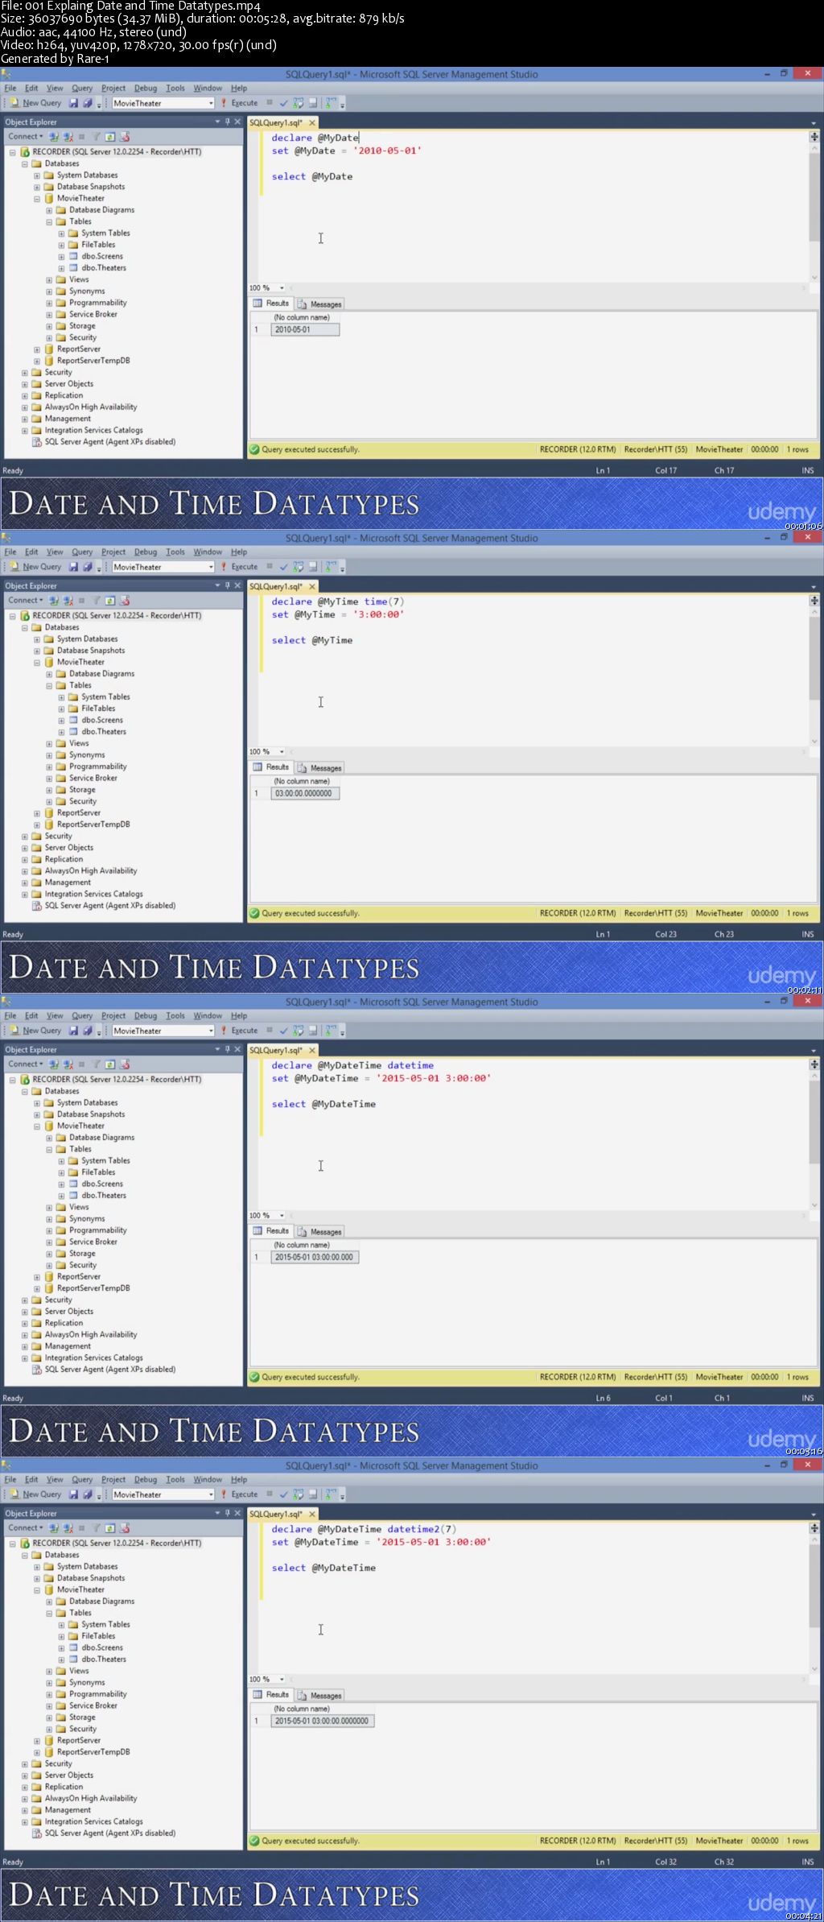The image size is (824, 1922).
Task: Expand the Programmability folder in the datetime2(7) frame
Action: coord(49,1695)
